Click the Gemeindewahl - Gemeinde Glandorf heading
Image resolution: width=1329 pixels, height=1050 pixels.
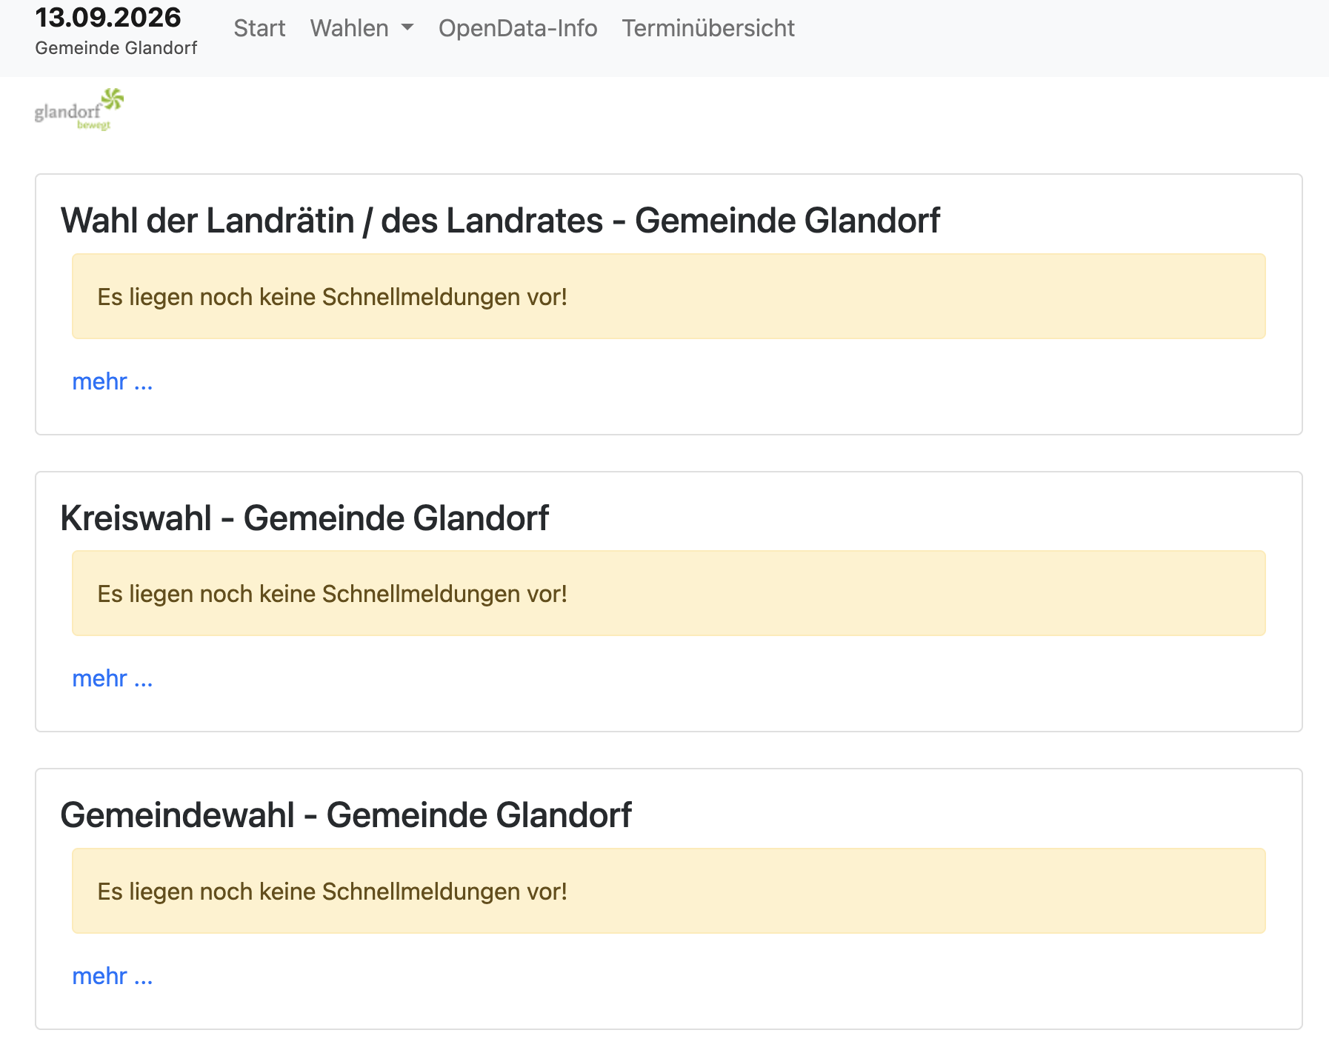(x=346, y=815)
